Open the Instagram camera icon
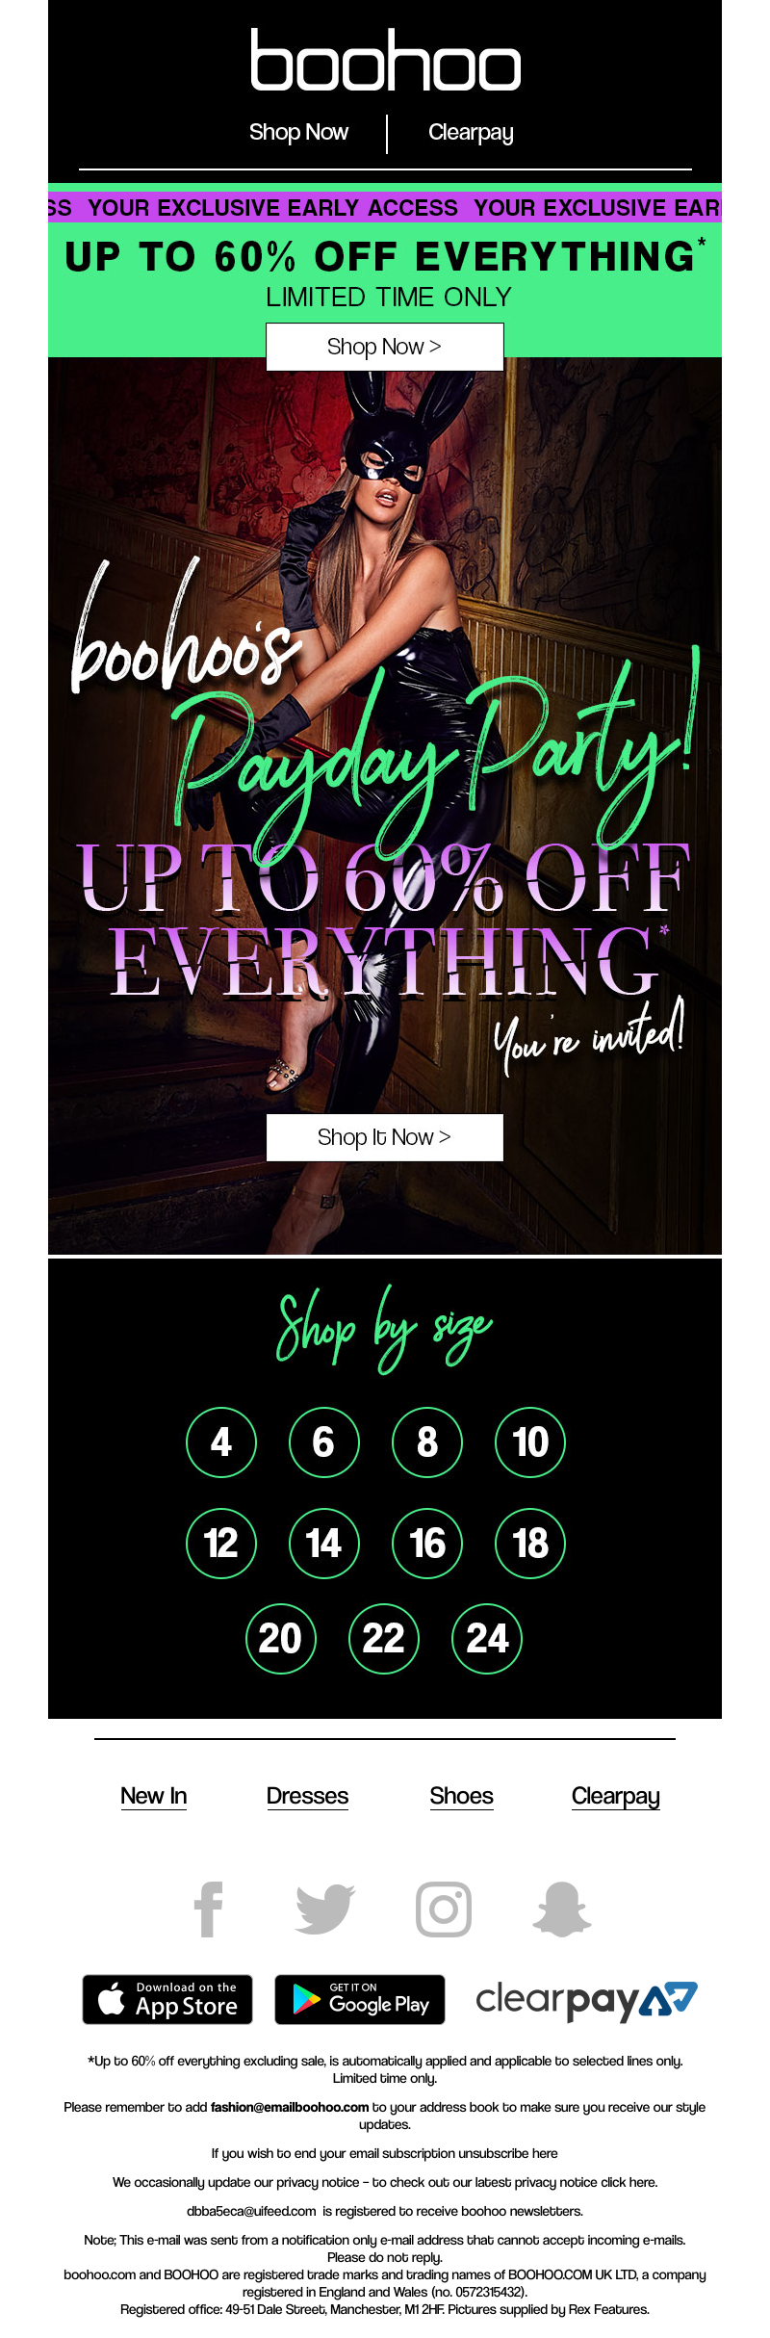The height and width of the screenshot is (2338, 770). pos(444,1909)
